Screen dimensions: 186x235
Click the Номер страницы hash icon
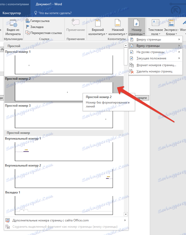(x=137, y=23)
